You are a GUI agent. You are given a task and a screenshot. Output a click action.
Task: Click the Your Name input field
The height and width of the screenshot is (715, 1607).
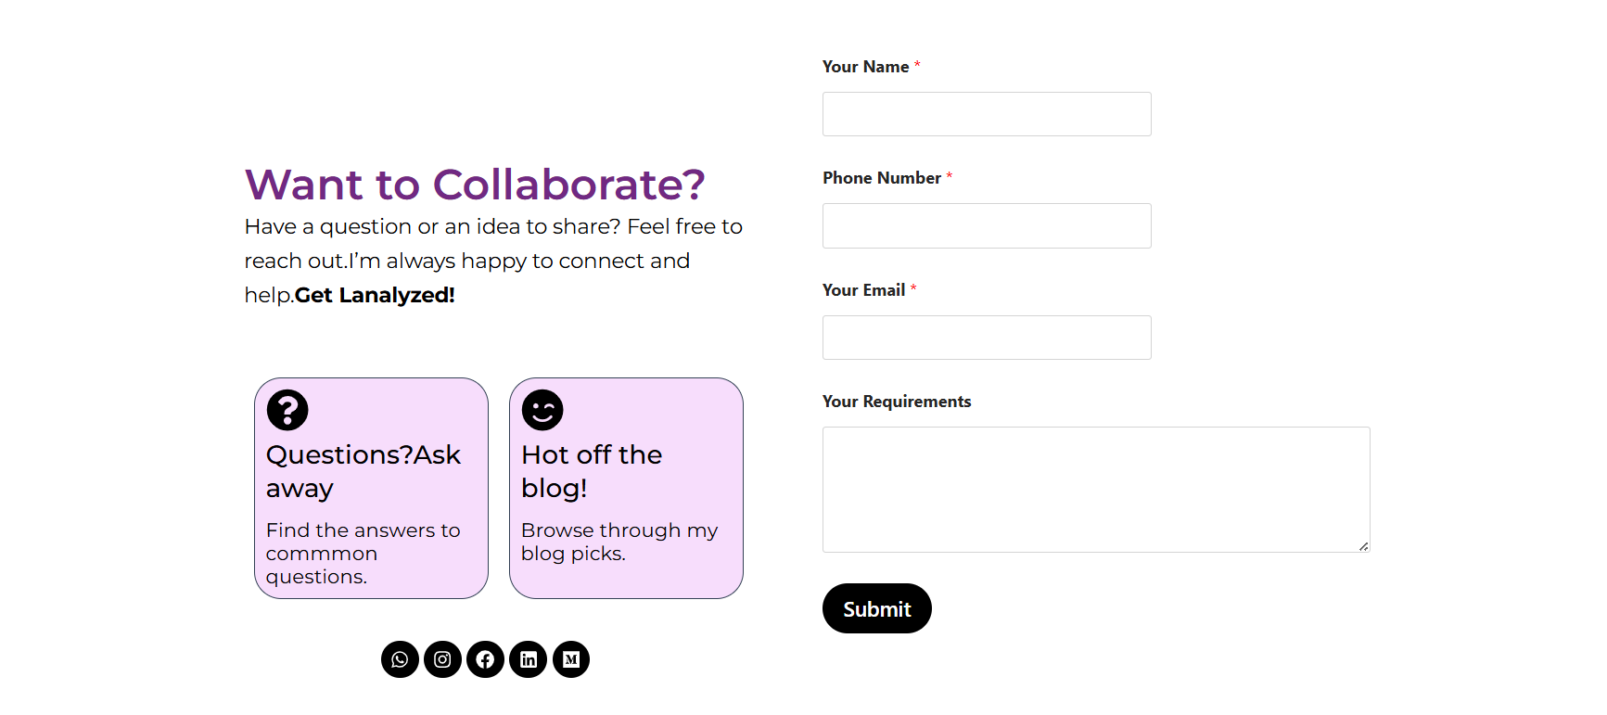(x=986, y=114)
